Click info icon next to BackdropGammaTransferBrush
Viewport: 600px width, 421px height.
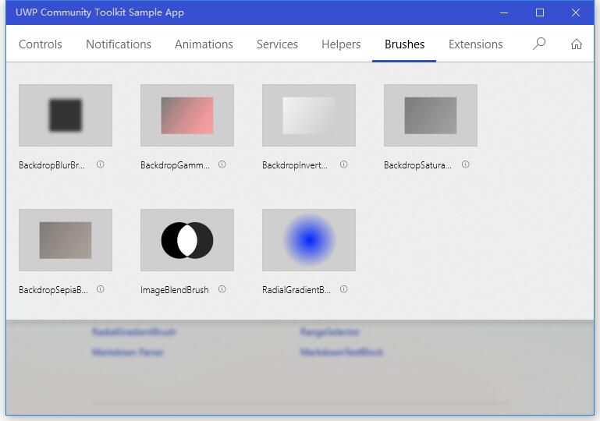click(x=222, y=165)
